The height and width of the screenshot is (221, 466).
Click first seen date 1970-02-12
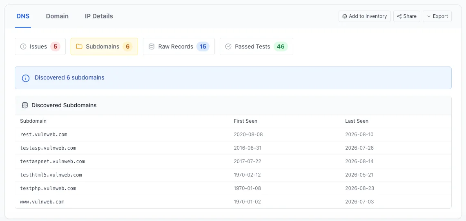[x=247, y=175]
